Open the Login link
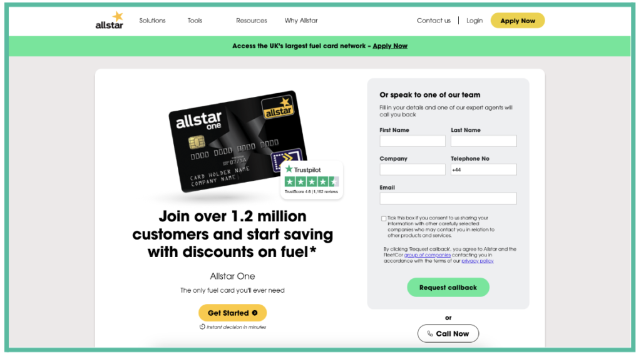The width and height of the screenshot is (641, 354). tap(474, 21)
